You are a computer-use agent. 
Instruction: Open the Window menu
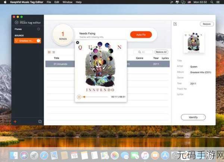[68, 2]
